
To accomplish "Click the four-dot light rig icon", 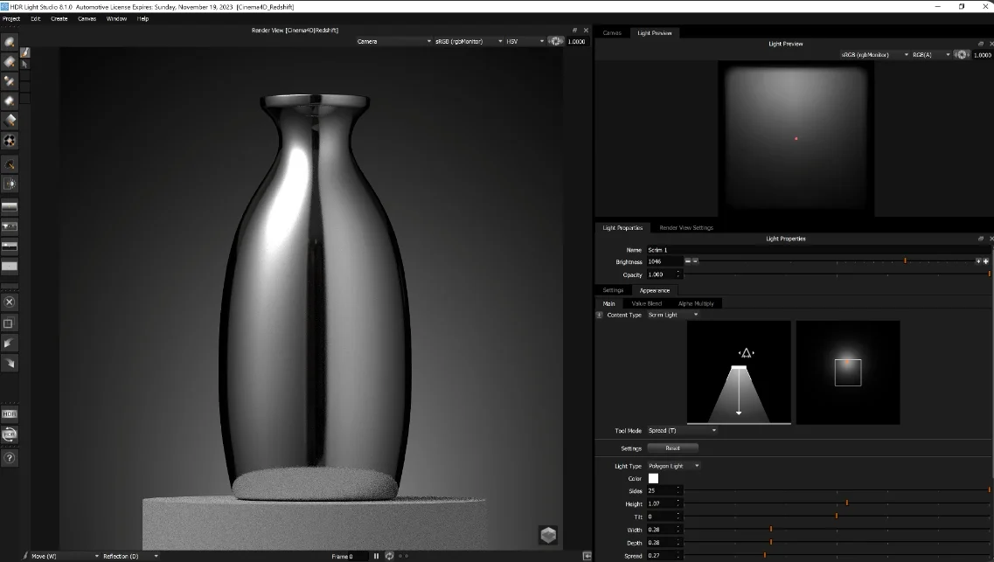I will coord(10,141).
